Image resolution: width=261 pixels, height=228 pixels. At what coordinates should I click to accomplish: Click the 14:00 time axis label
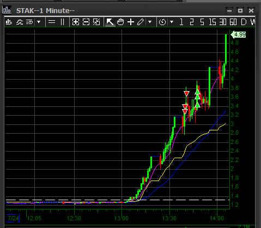coord(217,218)
